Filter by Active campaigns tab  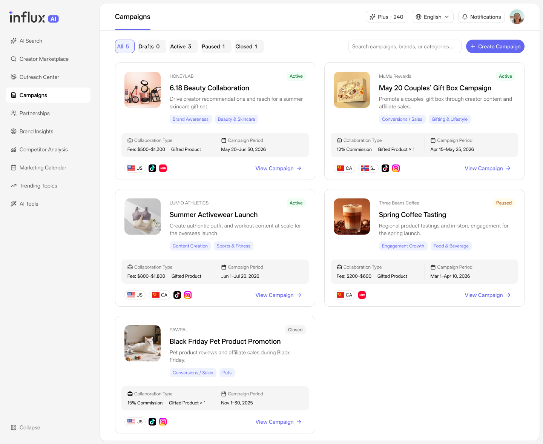pos(183,46)
